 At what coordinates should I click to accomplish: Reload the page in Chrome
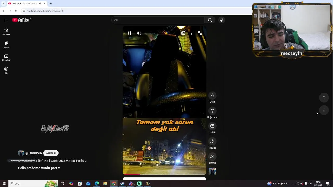tap(16, 11)
